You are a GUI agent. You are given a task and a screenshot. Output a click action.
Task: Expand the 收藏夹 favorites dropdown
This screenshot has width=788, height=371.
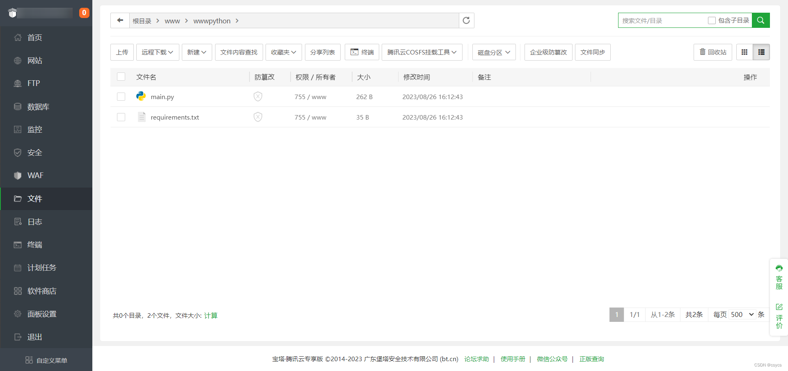click(x=284, y=52)
